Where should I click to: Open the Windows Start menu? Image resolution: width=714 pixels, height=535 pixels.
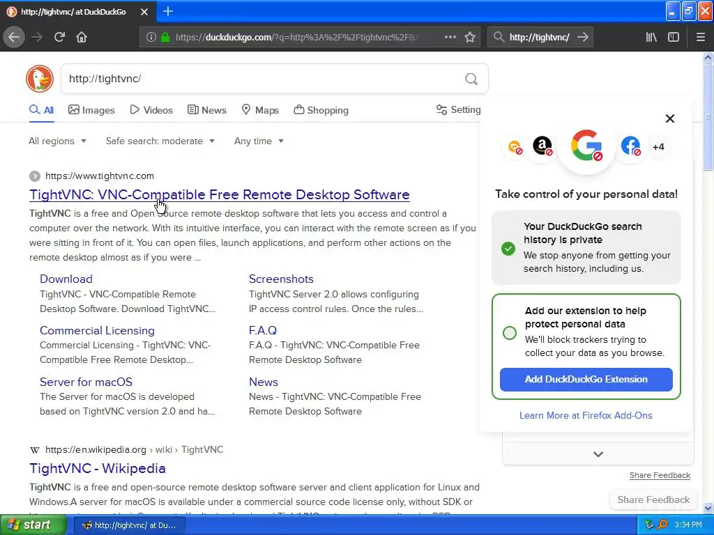pyautogui.click(x=33, y=525)
